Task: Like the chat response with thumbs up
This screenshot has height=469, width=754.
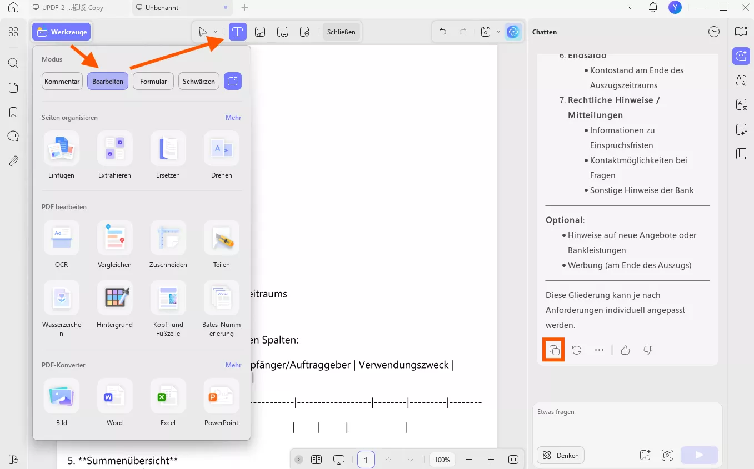Action: [x=626, y=350]
